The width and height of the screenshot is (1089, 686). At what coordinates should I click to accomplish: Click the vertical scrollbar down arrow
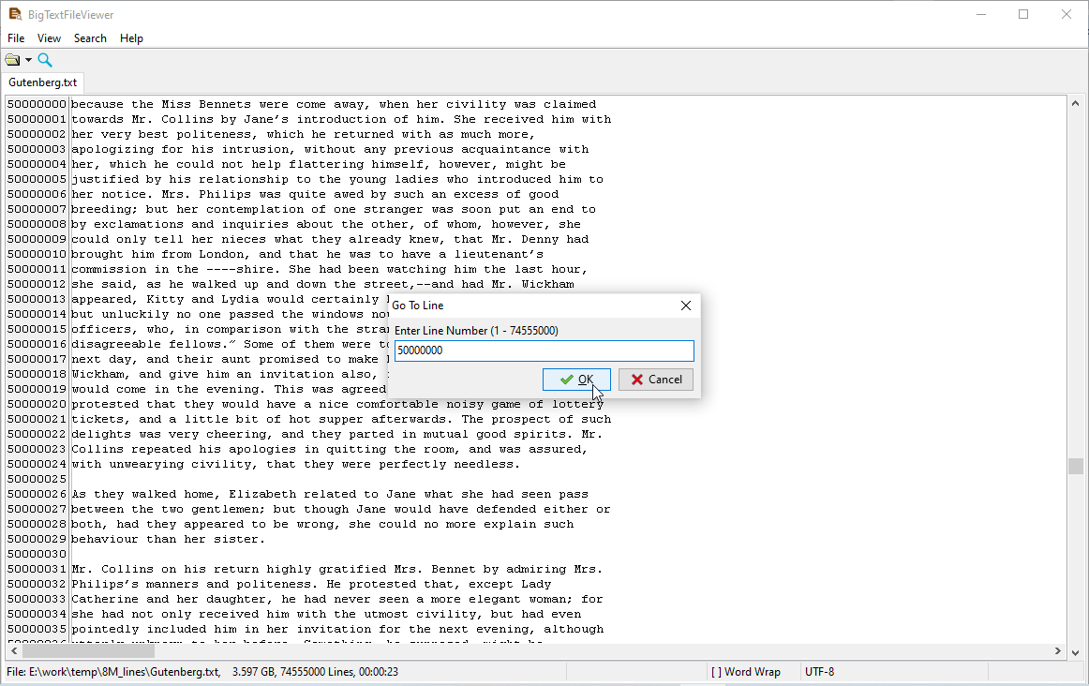point(1075,652)
